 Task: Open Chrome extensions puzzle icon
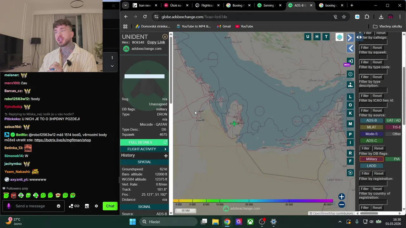tap(367, 17)
